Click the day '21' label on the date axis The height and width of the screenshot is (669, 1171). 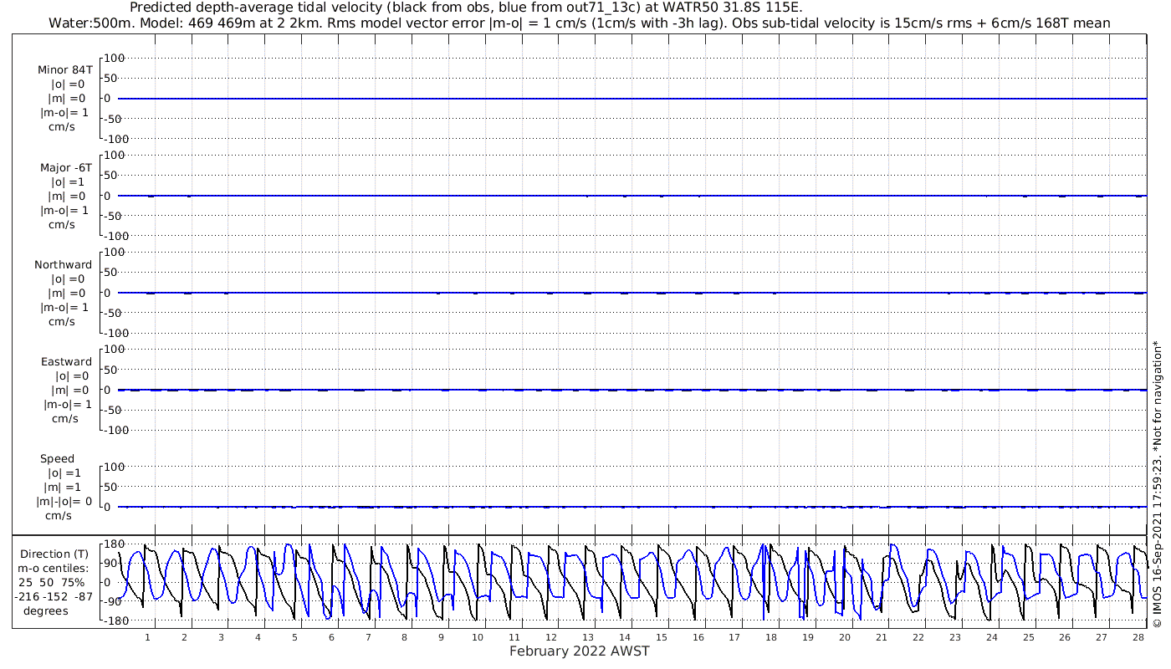tap(881, 638)
